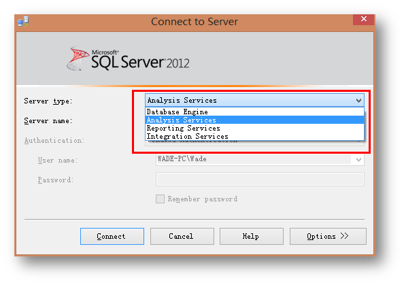
Task: Choose Analysis Services in the dropdown list
Action: coord(254,120)
